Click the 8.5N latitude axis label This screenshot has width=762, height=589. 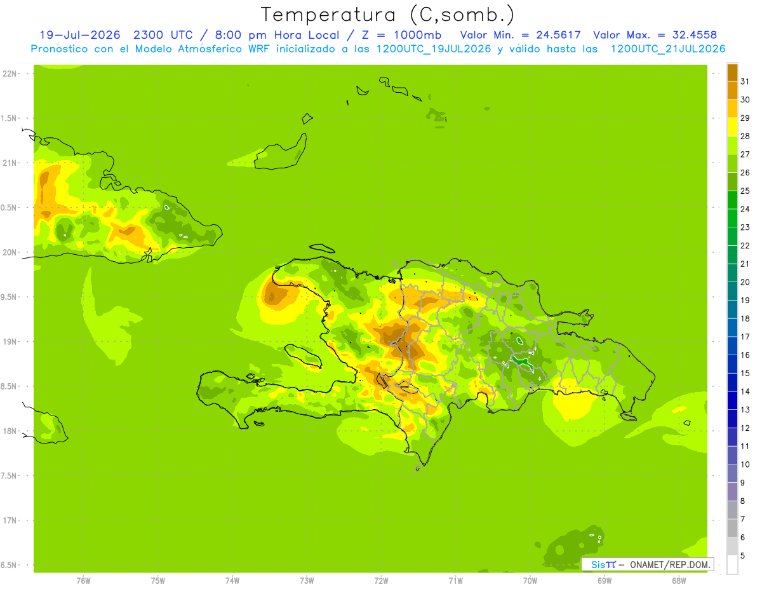(x=10, y=386)
